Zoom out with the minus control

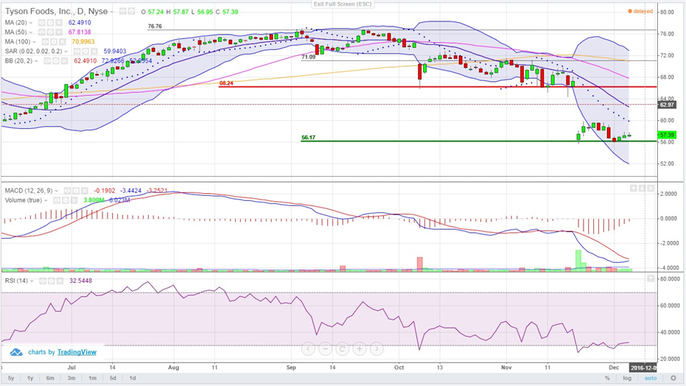(x=325, y=348)
